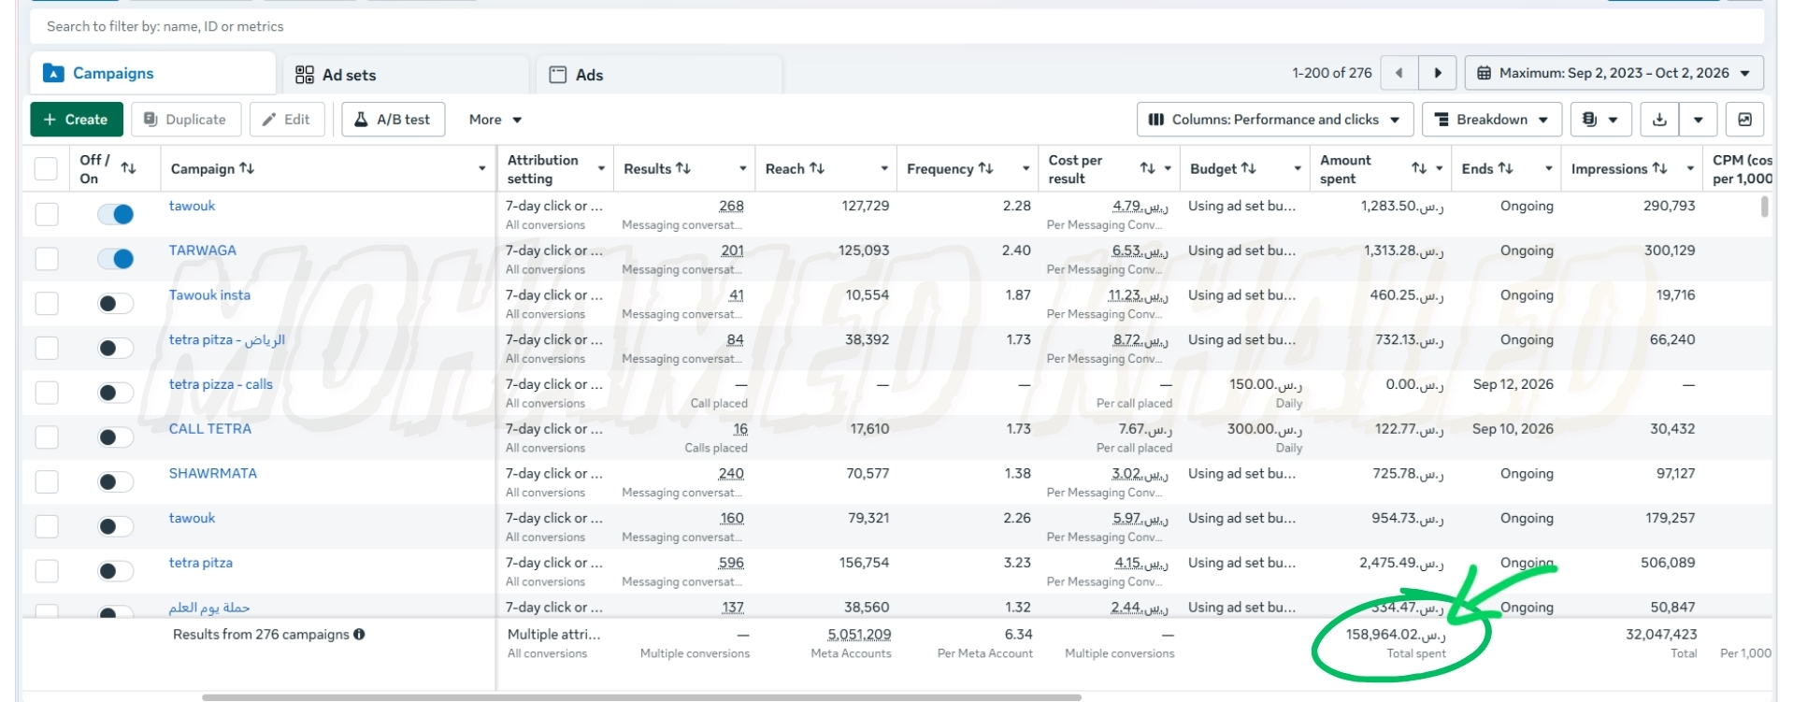This screenshot has width=1793, height=702.
Task: Sort the Amount spent column
Action: point(1419,168)
